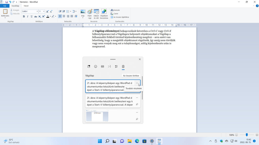Screen dimensions: 259x145
Task: Insert an object with Objektum beszúrása
Action: (104, 14)
